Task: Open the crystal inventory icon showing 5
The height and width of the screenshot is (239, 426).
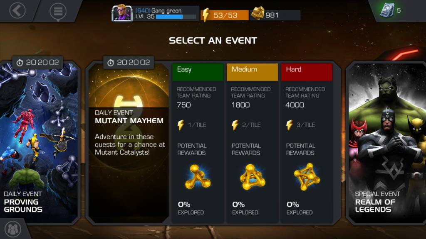Action: pyautogui.click(x=387, y=10)
